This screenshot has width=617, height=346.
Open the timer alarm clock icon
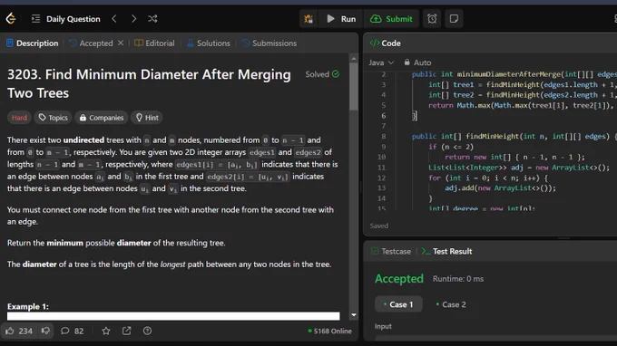[x=432, y=19]
